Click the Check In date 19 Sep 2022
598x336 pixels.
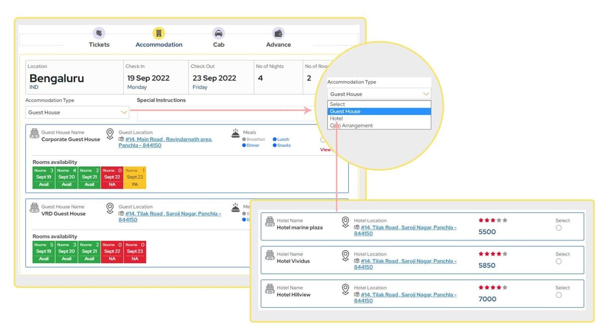[x=148, y=78]
